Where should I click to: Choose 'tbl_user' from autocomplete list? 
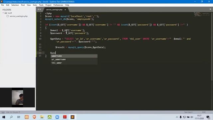pos(74,63)
